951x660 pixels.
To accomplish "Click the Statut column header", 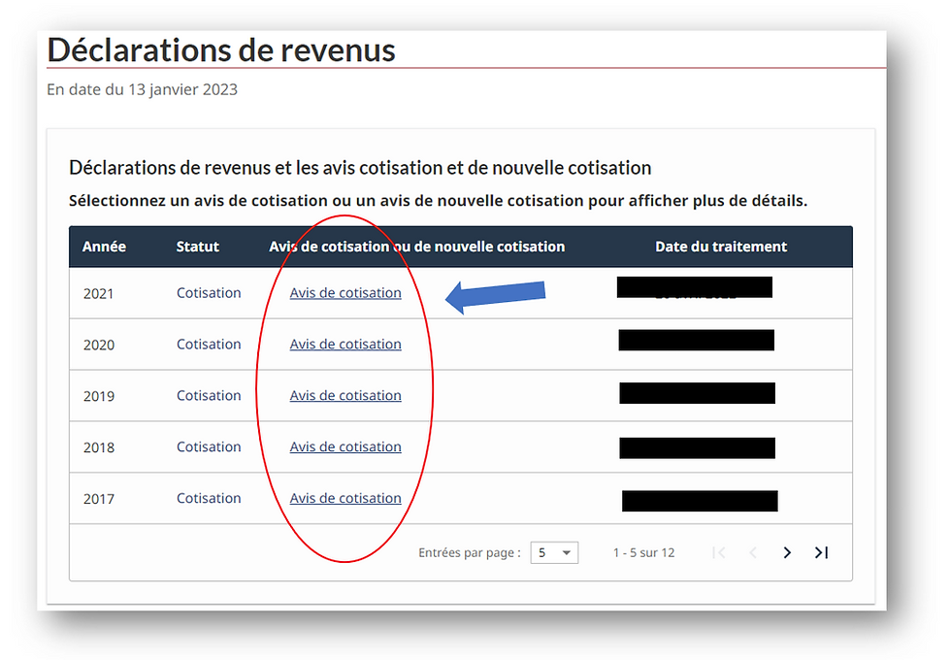I will coord(197,247).
